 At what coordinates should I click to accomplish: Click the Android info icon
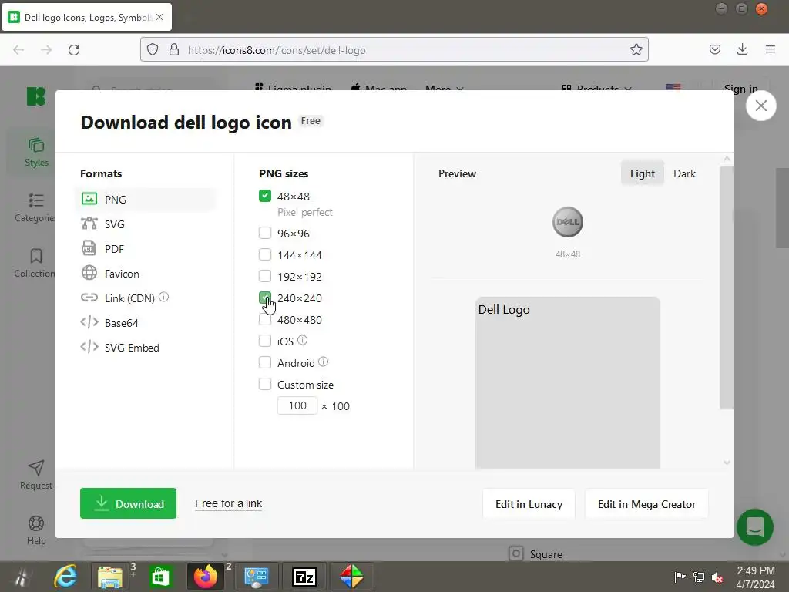(x=324, y=362)
